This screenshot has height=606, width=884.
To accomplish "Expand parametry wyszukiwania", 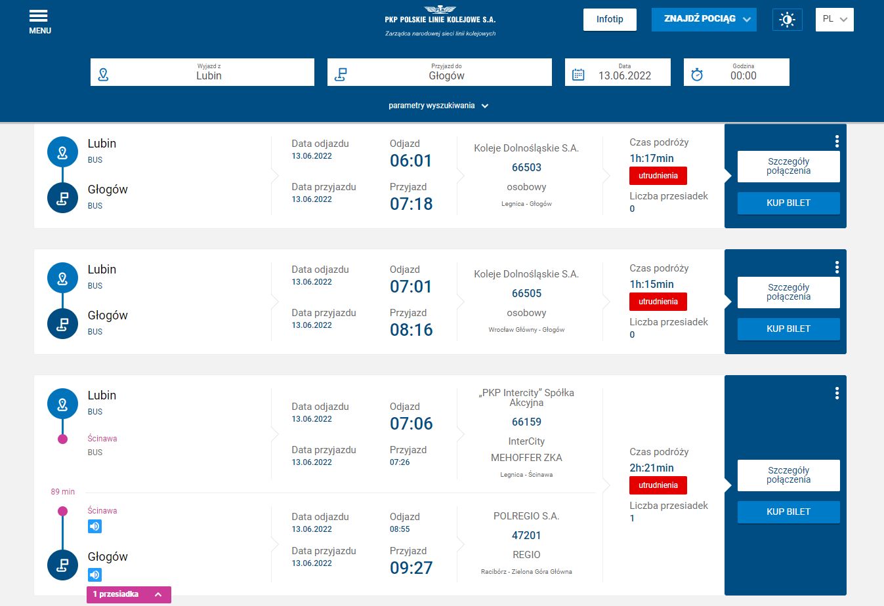I will click(438, 106).
